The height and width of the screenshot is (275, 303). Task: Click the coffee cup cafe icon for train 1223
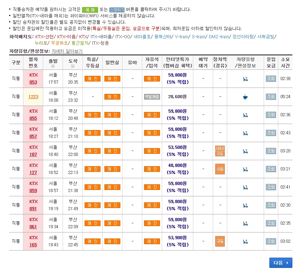point(245,96)
